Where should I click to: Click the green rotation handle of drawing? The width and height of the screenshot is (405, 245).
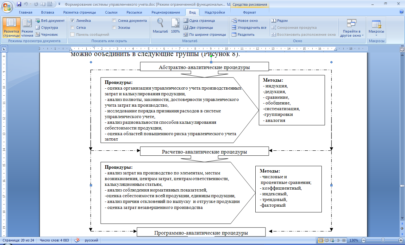pyautogui.click(x=211, y=56)
